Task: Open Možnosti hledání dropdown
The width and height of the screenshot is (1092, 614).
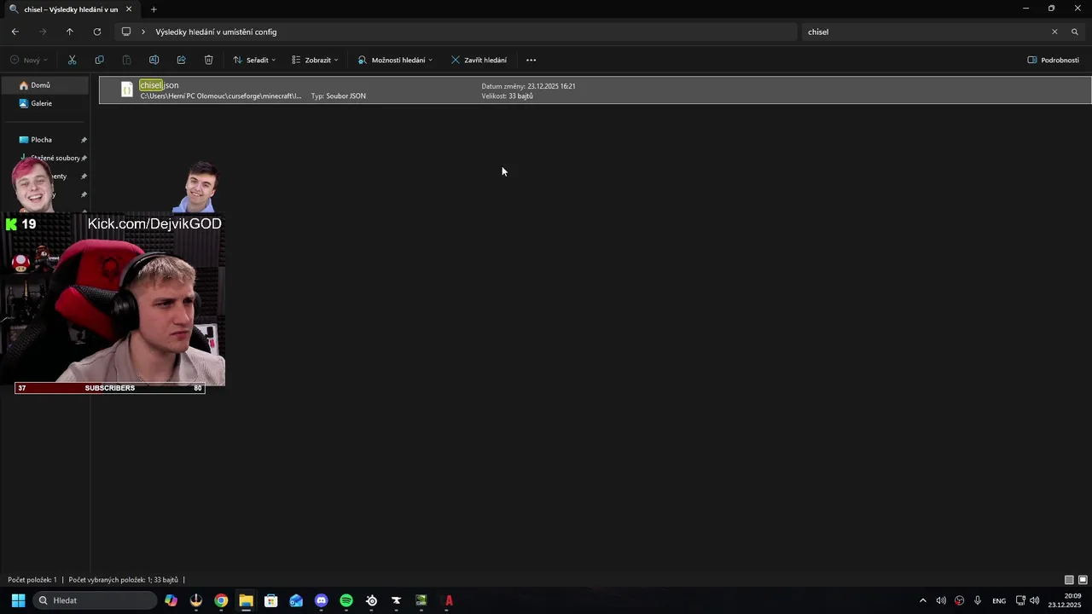Action: pyautogui.click(x=395, y=60)
